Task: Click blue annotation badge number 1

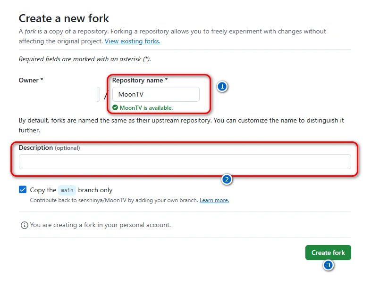Action: (x=222, y=86)
